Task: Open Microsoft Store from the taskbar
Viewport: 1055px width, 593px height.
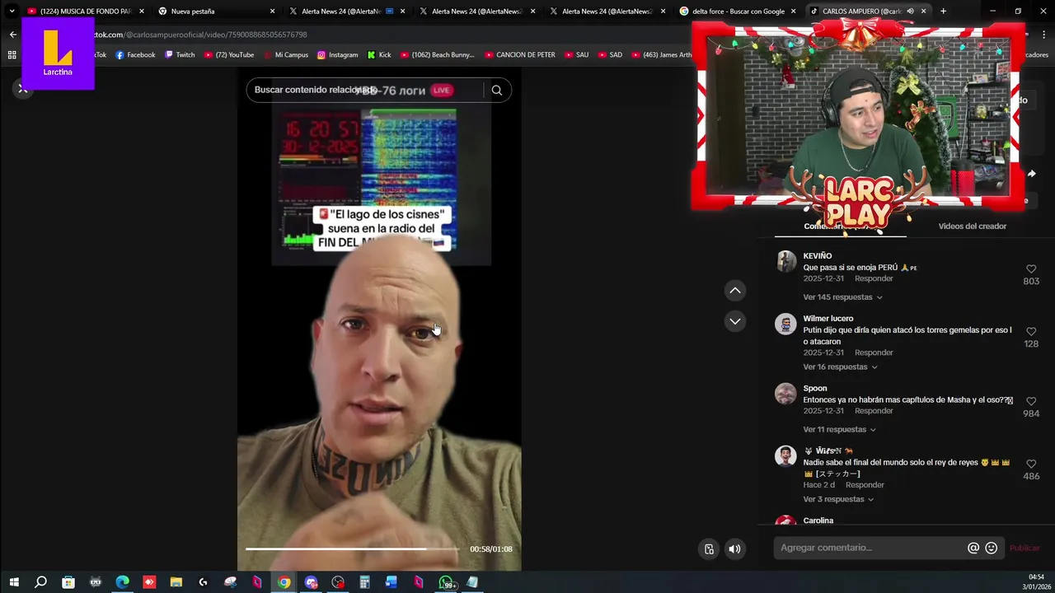Action: click(68, 582)
